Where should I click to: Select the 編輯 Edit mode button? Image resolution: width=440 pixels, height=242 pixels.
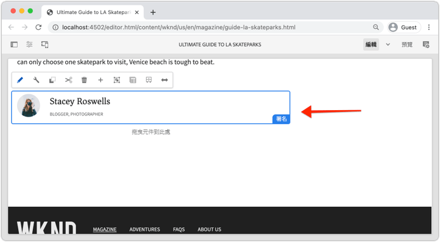pos(371,45)
